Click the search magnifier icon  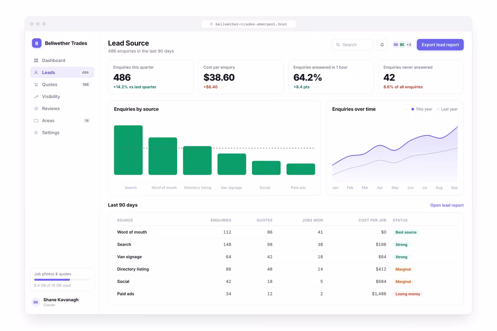coord(338,45)
